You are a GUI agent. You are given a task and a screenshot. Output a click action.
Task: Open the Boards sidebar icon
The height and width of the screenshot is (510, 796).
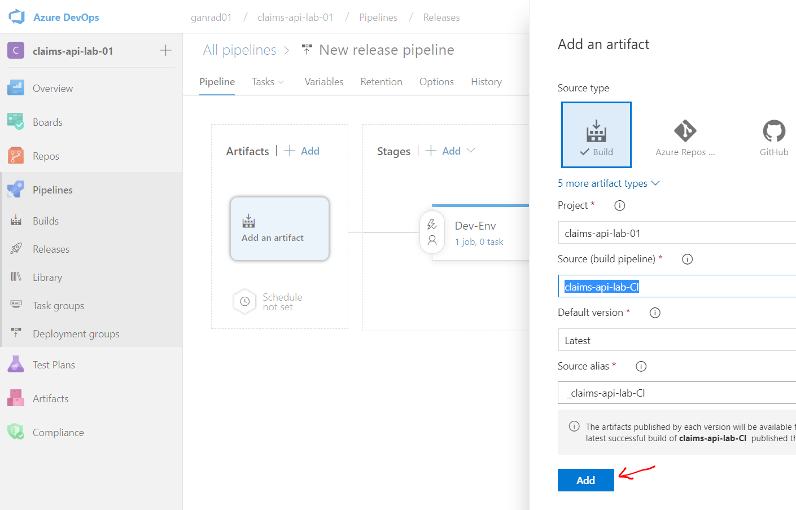coord(16,122)
